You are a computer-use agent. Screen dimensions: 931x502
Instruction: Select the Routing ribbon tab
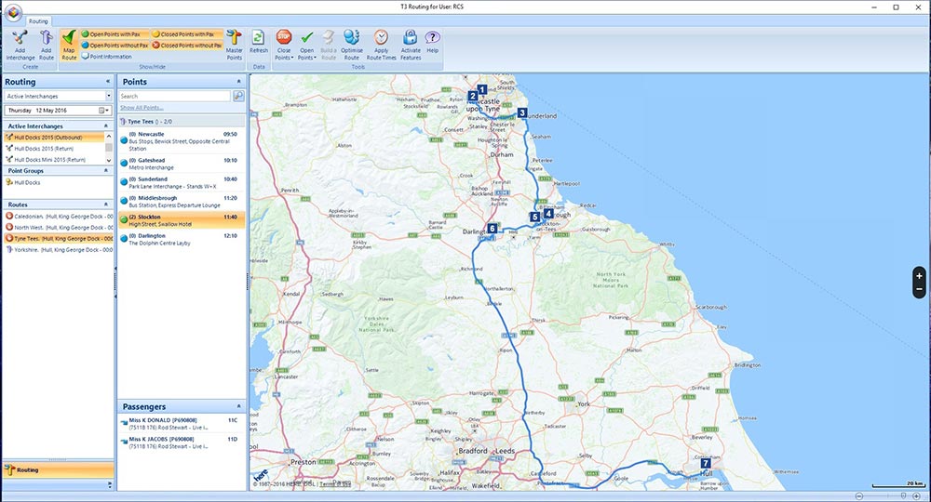[x=38, y=21]
